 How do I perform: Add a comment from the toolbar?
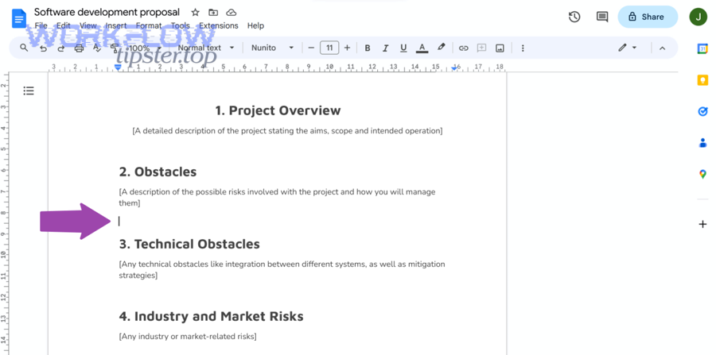pos(481,48)
